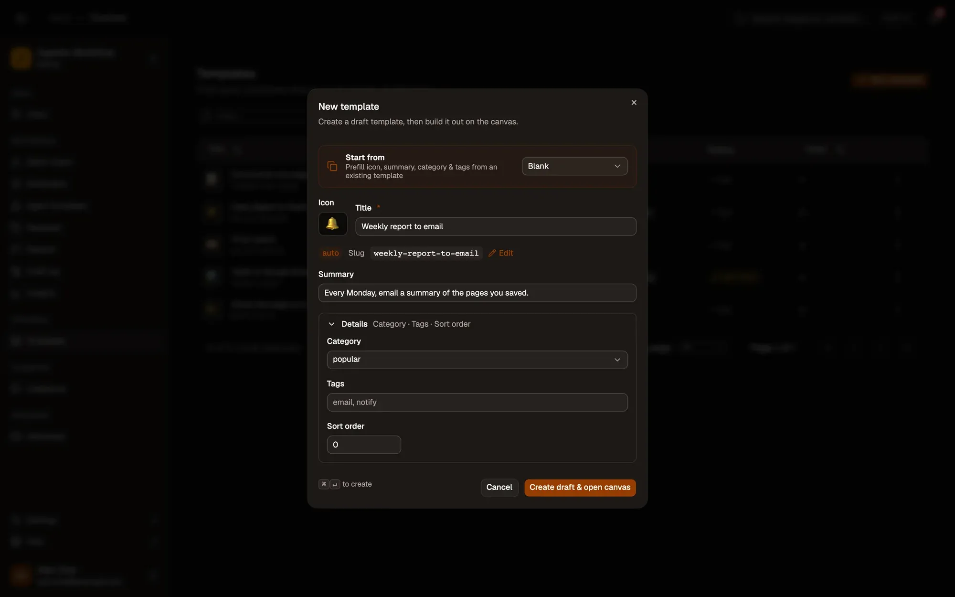The image size is (955, 597).
Task: Collapse the Details section chevron
Action: pos(331,324)
